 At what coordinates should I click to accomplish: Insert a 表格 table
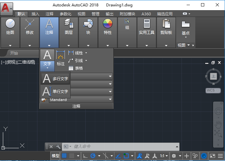(75, 68)
